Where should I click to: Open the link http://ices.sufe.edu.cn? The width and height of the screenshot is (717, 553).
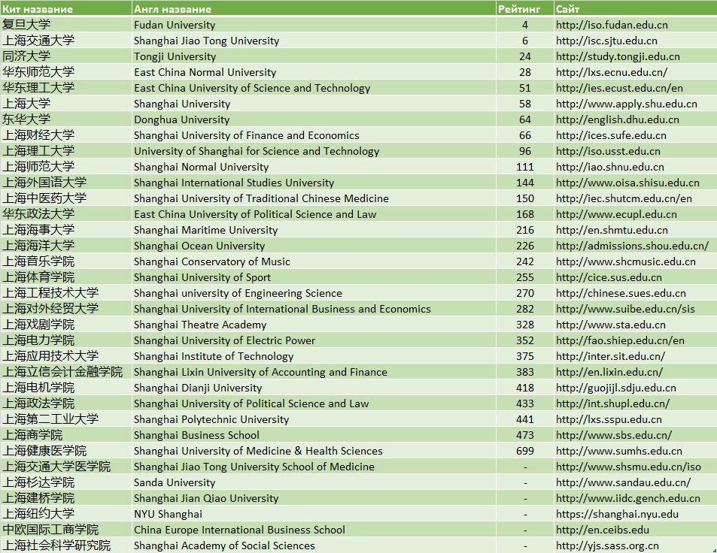tap(611, 135)
